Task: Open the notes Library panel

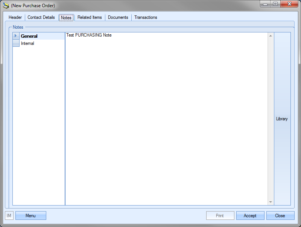Action: pos(282,119)
